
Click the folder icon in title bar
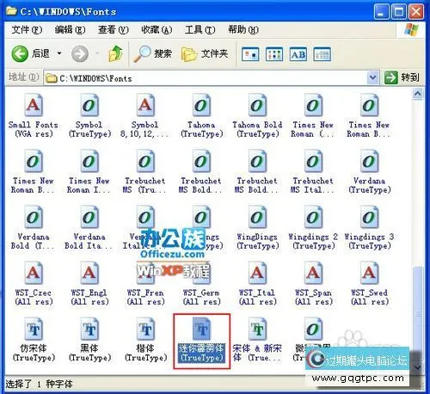(11, 11)
